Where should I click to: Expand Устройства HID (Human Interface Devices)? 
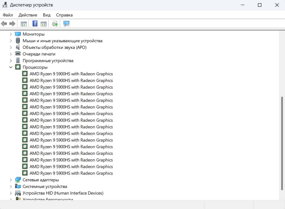11,193
